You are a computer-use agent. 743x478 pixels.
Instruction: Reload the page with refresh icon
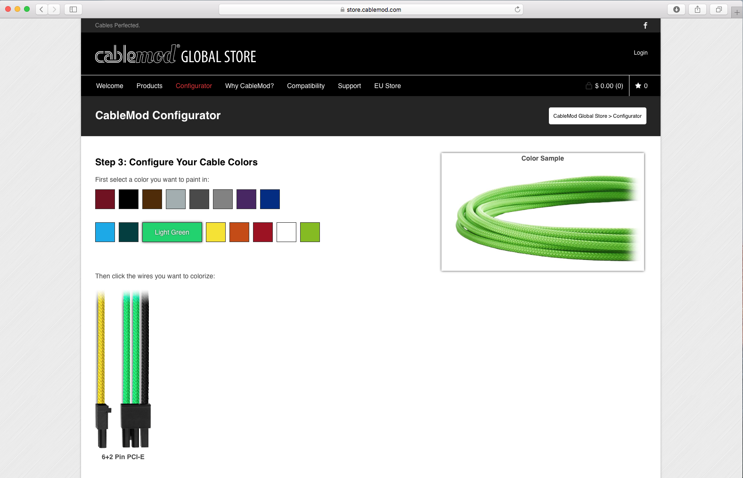pos(517,9)
